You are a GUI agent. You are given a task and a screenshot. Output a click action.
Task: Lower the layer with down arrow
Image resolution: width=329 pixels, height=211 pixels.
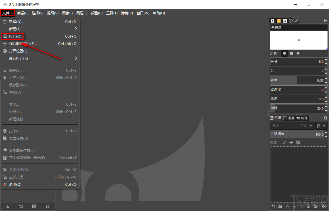pos(295,207)
